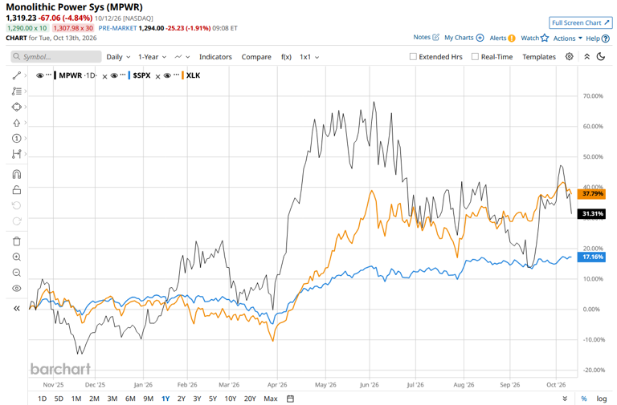Select the 1M time range
The height and width of the screenshot is (405, 617).
click(76, 399)
